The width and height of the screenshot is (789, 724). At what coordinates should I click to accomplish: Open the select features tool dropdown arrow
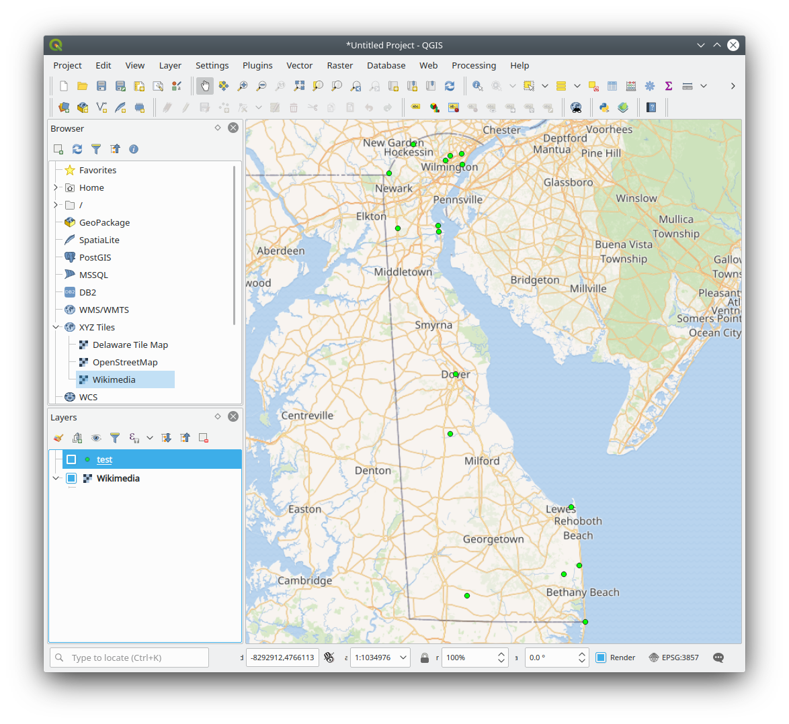click(x=544, y=86)
